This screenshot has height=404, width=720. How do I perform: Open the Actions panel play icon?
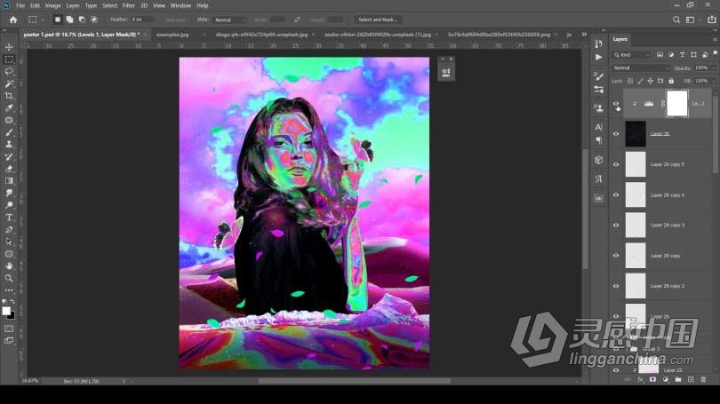tap(599, 57)
